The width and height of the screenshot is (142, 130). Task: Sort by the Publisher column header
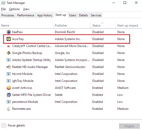coord(61,26)
